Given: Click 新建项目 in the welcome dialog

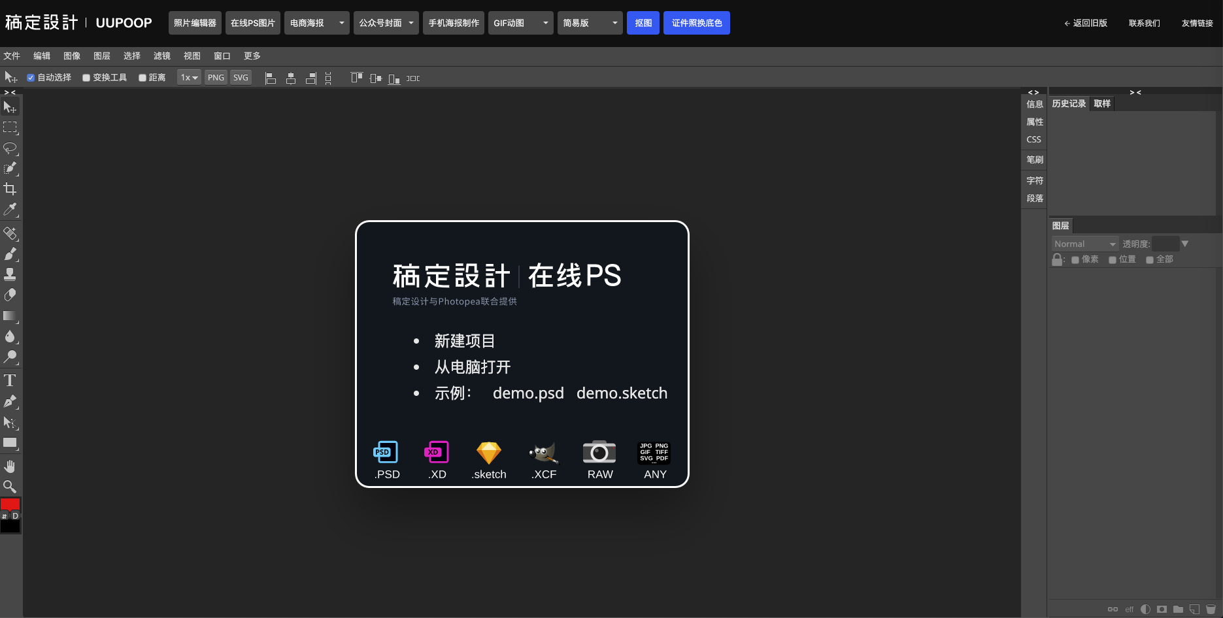Looking at the screenshot, I should point(465,341).
